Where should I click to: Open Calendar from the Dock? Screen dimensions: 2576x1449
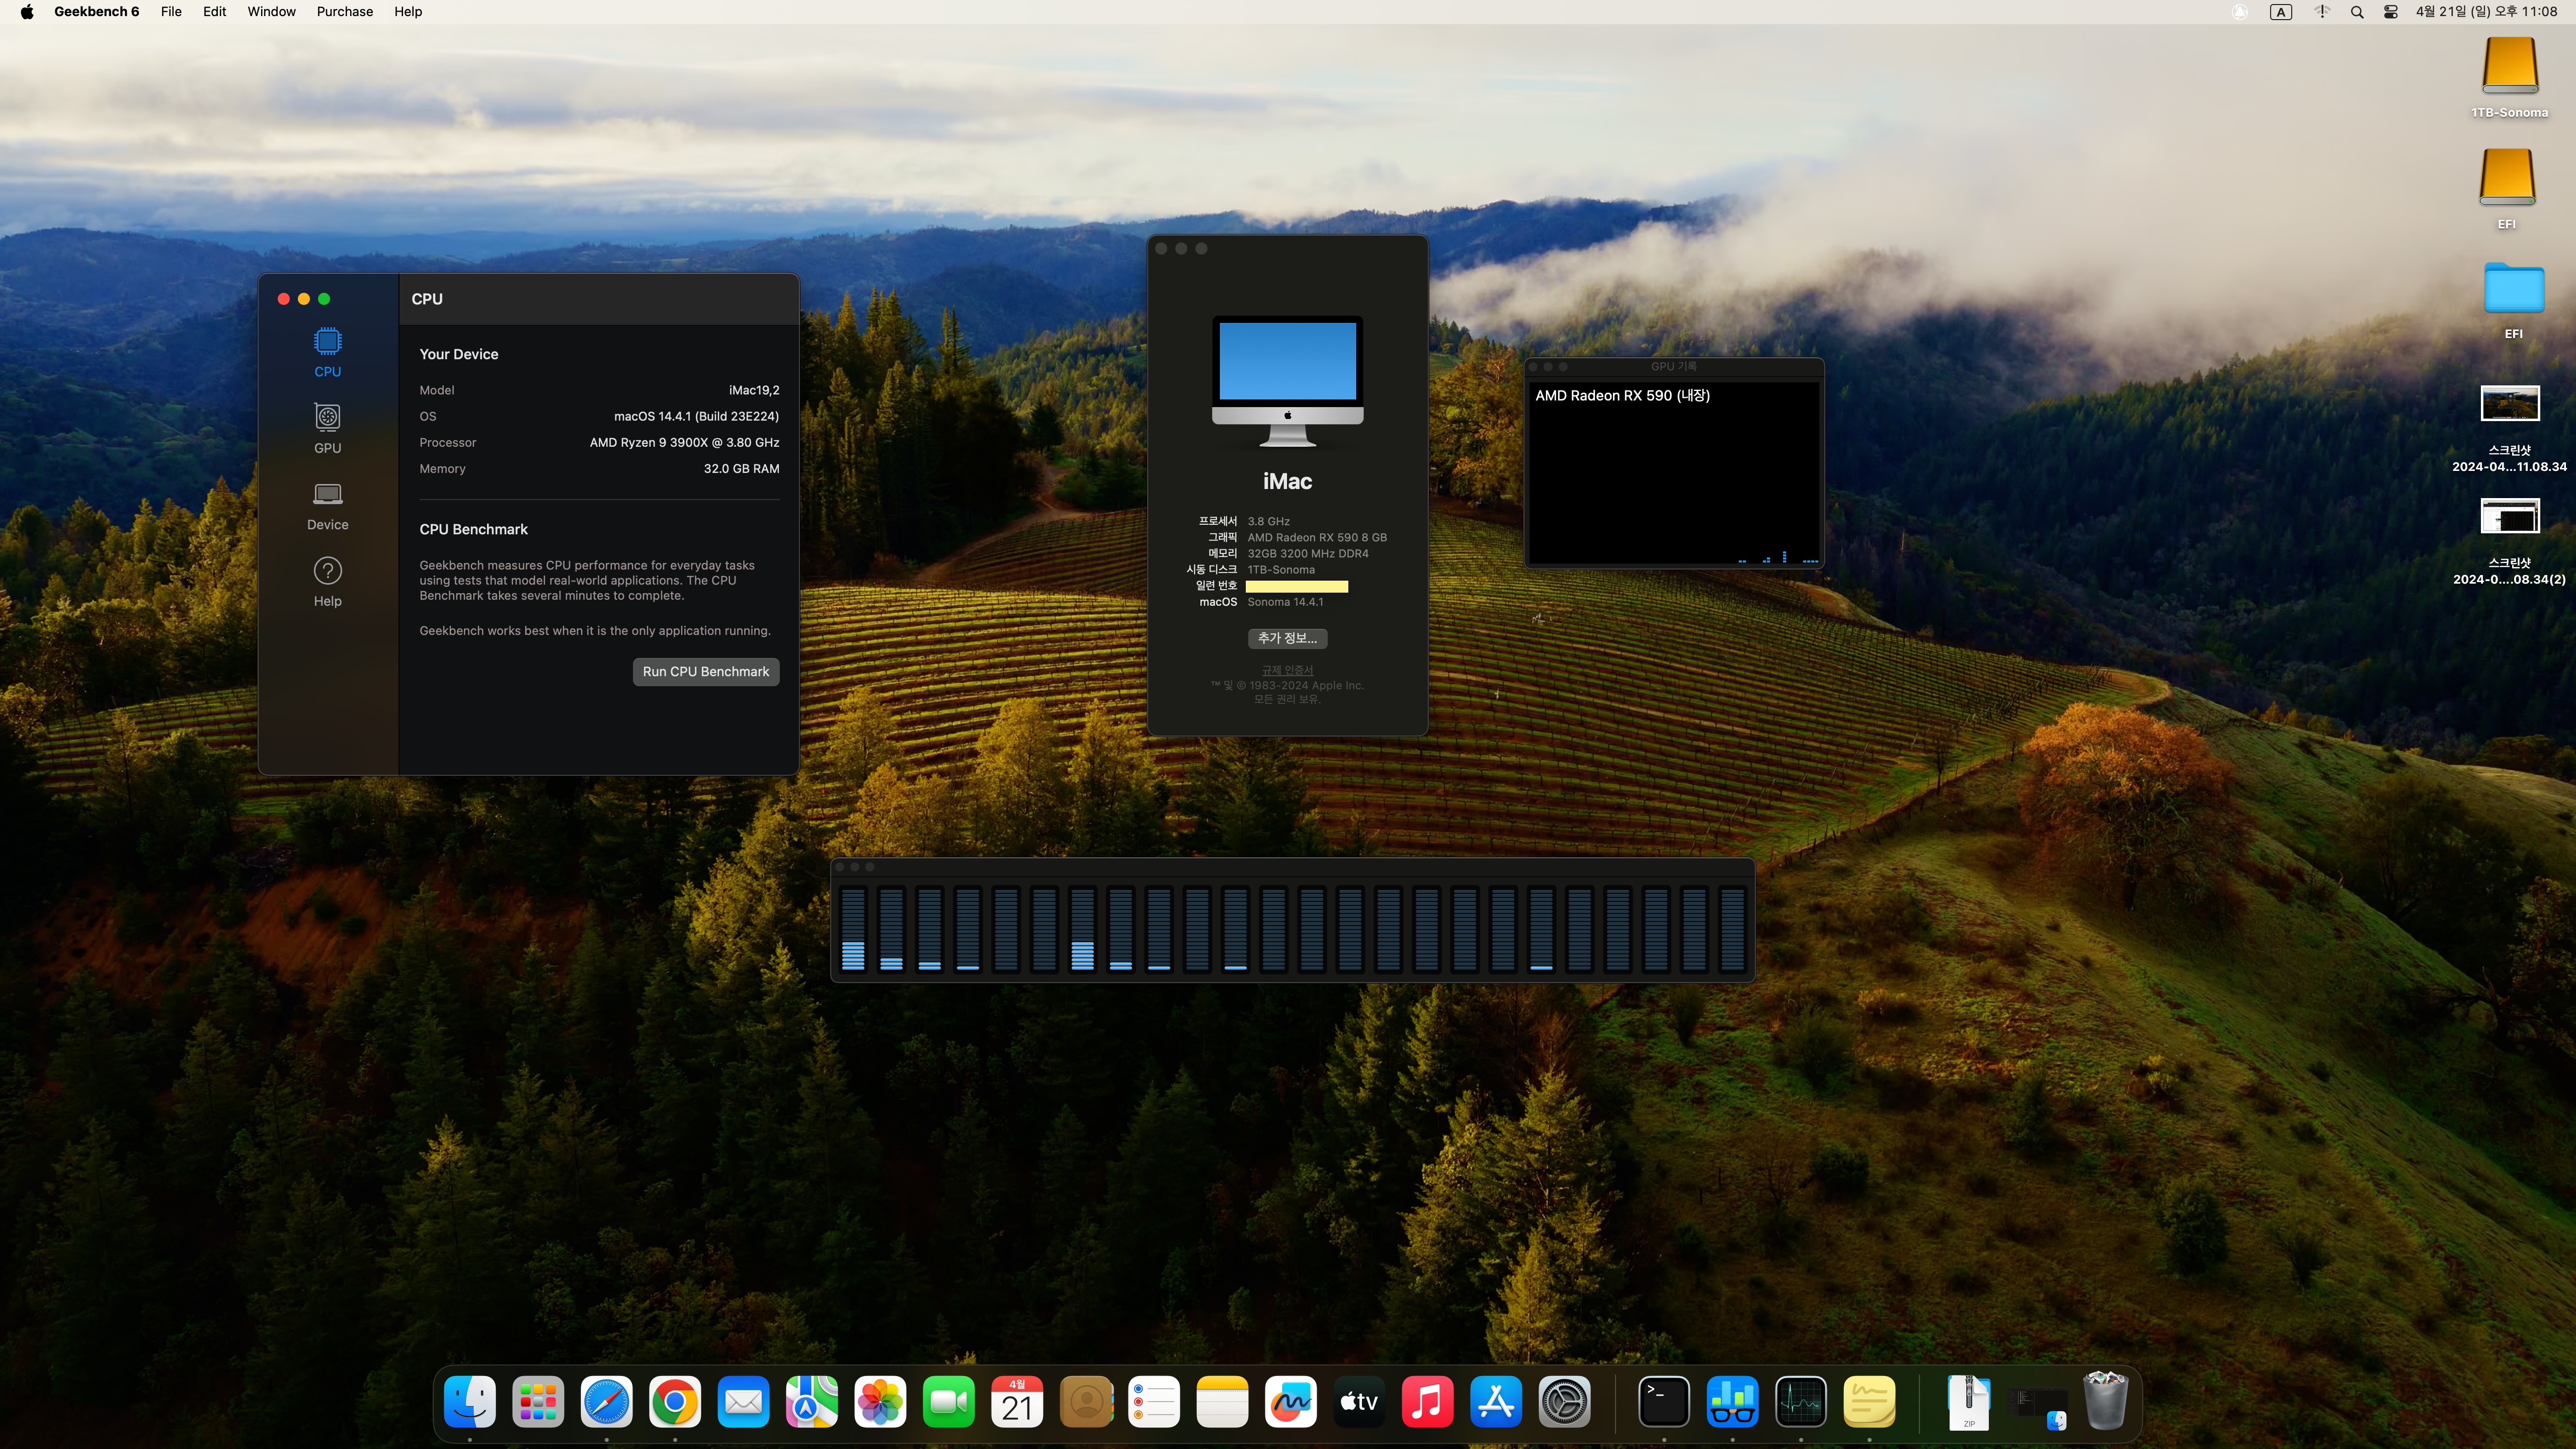pyautogui.click(x=1017, y=1401)
